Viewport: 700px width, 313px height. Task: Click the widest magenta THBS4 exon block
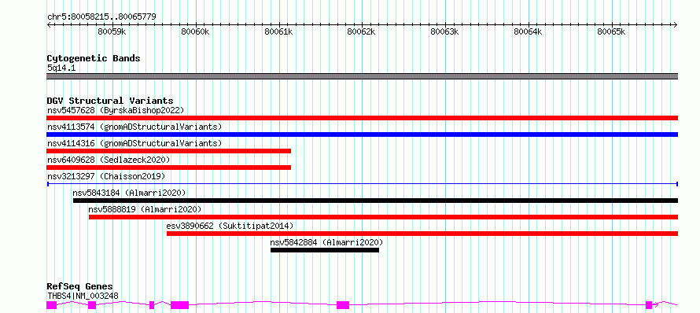click(180, 305)
